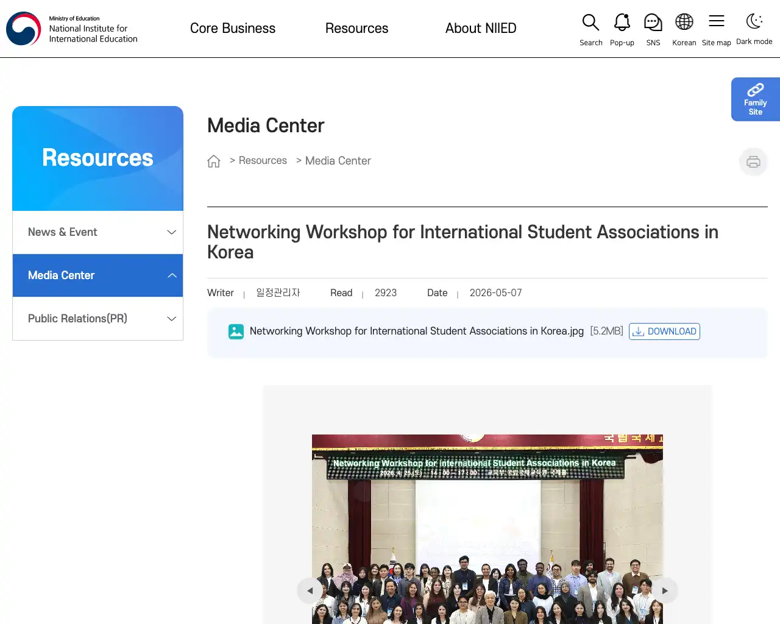Click National Institute for International Education text

pos(93,34)
